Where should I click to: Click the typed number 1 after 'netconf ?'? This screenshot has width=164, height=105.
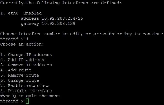coord(27,39)
